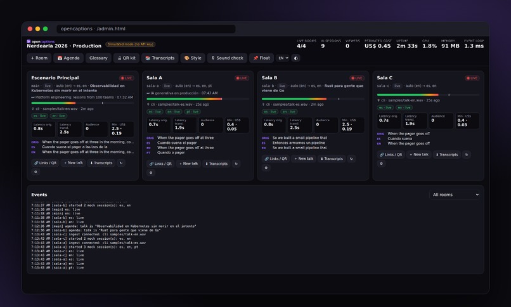Select the Sala B room title
The width and height of the screenshot is (511, 307).
click(269, 78)
